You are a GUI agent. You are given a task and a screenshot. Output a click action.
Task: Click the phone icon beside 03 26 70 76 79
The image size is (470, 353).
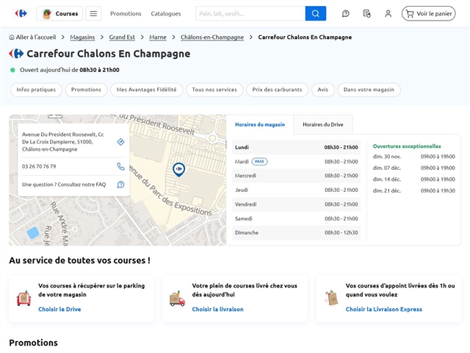click(x=120, y=166)
